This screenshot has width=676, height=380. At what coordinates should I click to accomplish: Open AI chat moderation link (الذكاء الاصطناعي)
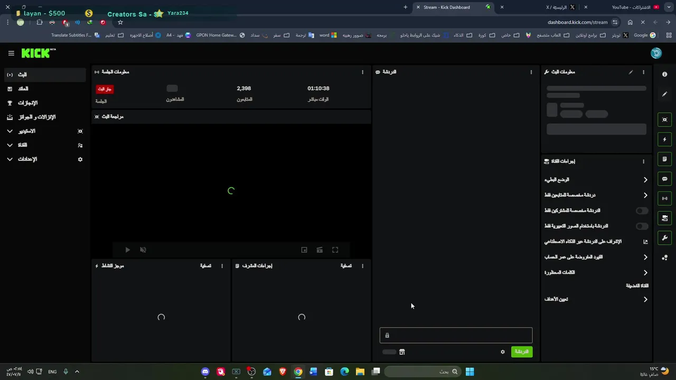tap(596, 242)
